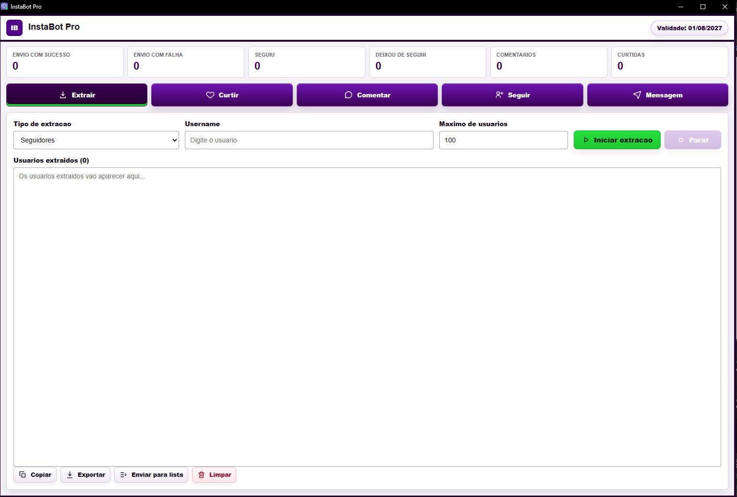Click Enviar para lista button
This screenshot has width=737, height=497.
(x=151, y=475)
